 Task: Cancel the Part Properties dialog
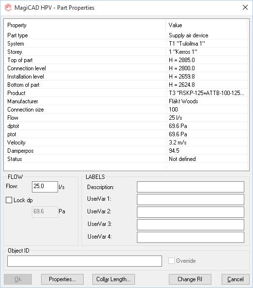(236, 279)
